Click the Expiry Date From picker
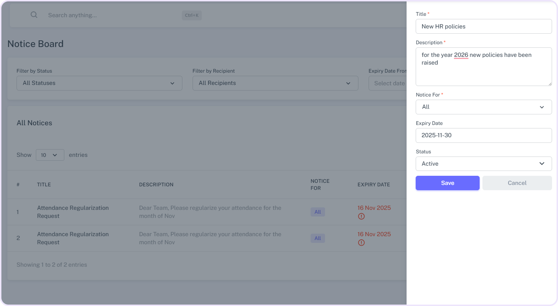 pos(388,84)
